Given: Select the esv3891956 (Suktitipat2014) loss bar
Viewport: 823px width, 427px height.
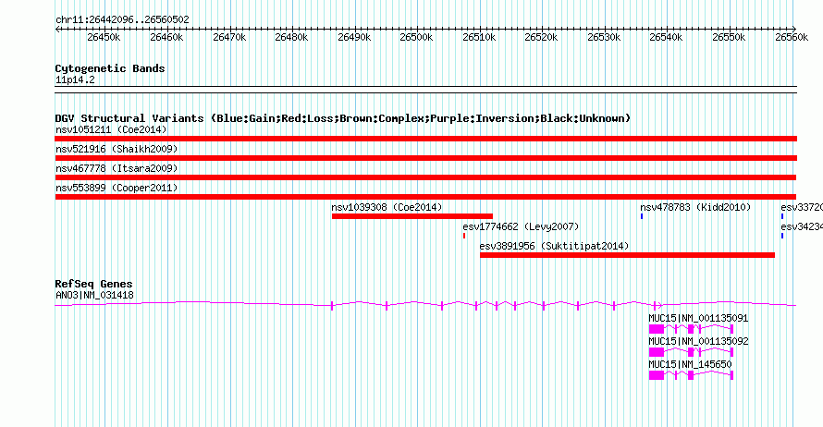Looking at the screenshot, I should 627,255.
